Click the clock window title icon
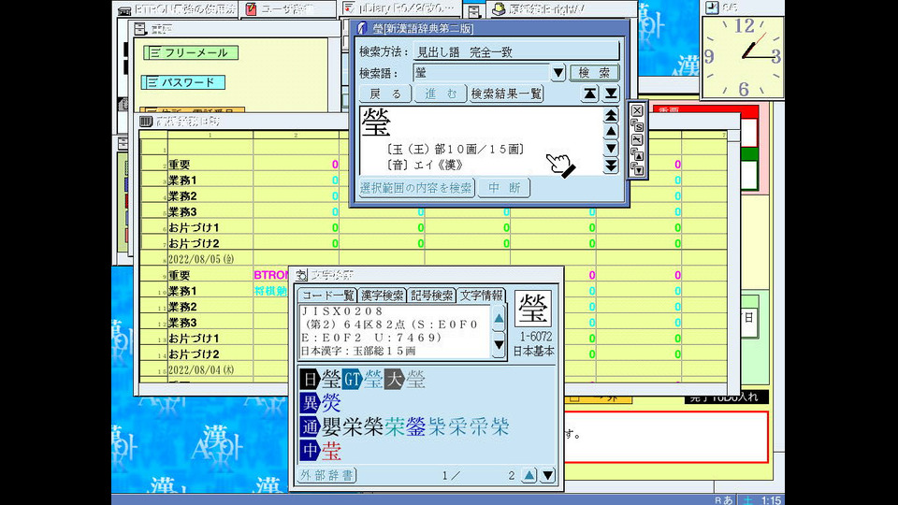898x505 pixels. click(712, 7)
